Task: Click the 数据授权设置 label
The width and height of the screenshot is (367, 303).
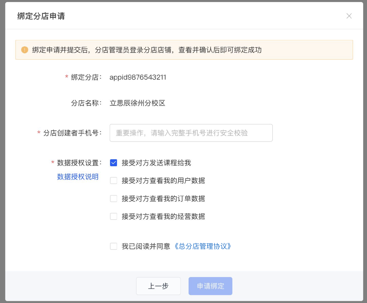Action: pyautogui.click(x=79, y=163)
